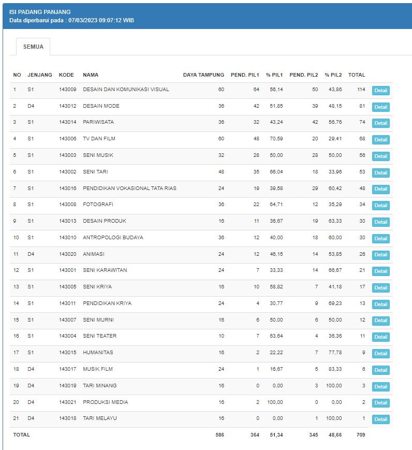View Detail for Pendidikan Kriya
This screenshot has height=450, width=412.
[381, 304]
